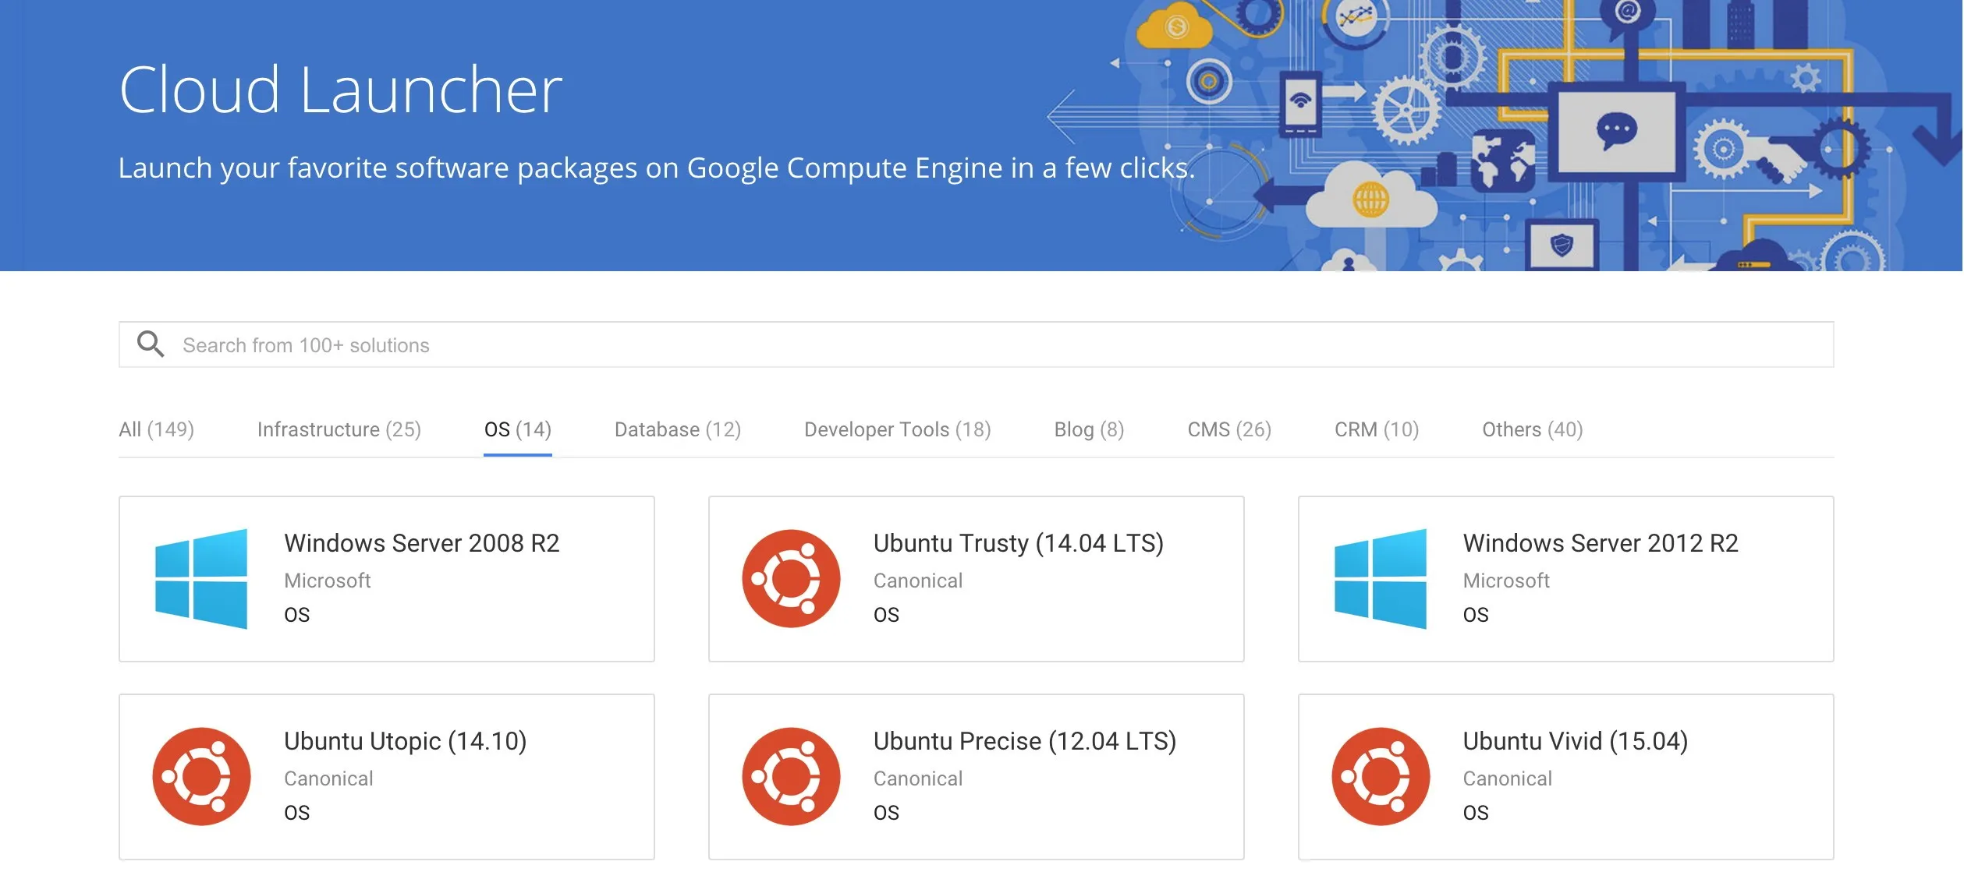Open the Ubuntu Trusty solution card
1964x879 pixels.
click(x=976, y=577)
